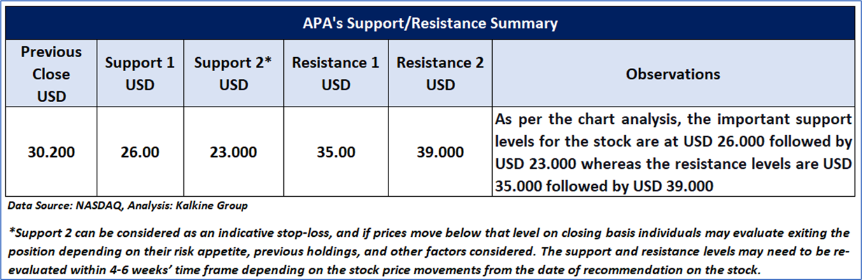Select the 30.200 previous close value
862x280 pixels.
52,153
